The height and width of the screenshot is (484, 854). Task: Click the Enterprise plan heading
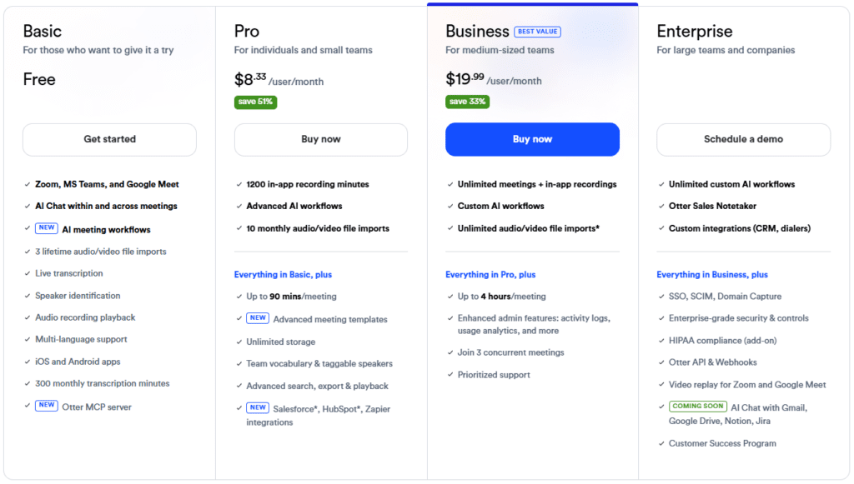click(695, 32)
